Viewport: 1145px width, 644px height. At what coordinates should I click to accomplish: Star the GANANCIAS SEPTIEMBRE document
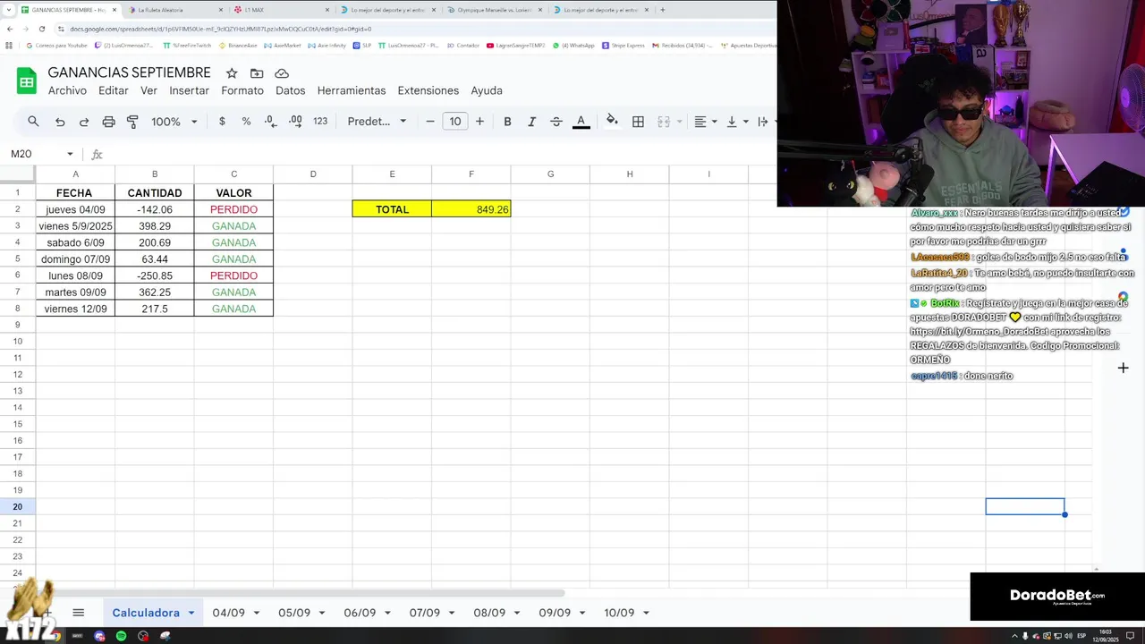click(232, 73)
